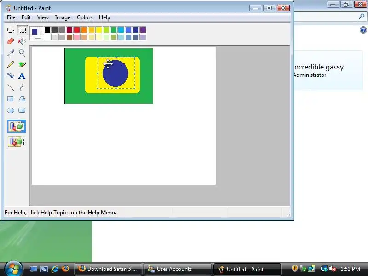
Task: Pick the pink color swatch
Action: click(77, 37)
